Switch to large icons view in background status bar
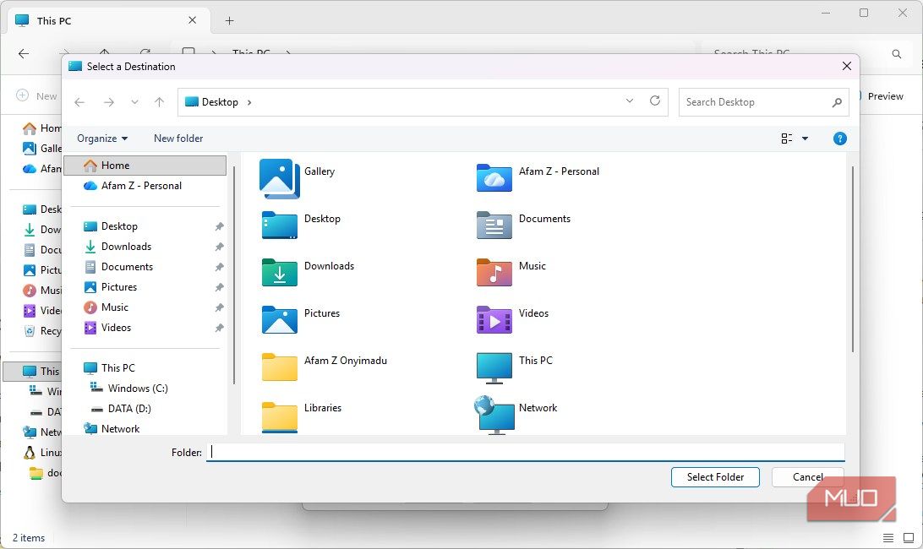 909,538
